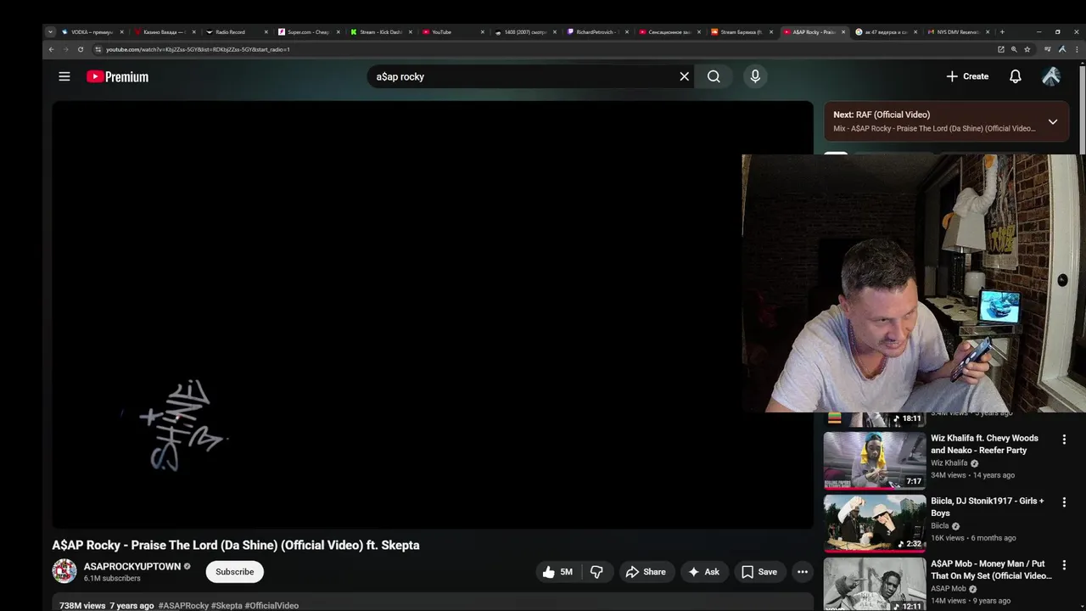Image resolution: width=1086 pixels, height=611 pixels.
Task: Open the zoom magnifier icon in the address bar
Action: tap(1014, 49)
